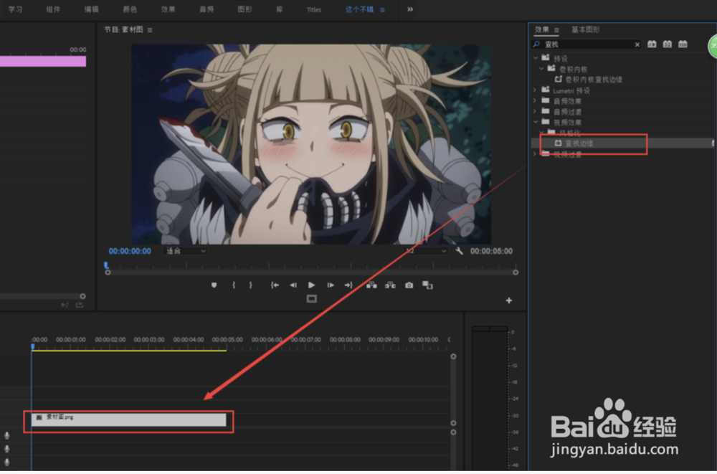Click the Voice-over microphone on second audio track
Screen dimensions: 717x474
pos(7,448)
